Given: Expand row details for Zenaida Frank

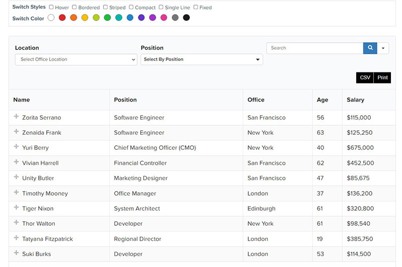Looking at the screenshot, I should 16,132.
